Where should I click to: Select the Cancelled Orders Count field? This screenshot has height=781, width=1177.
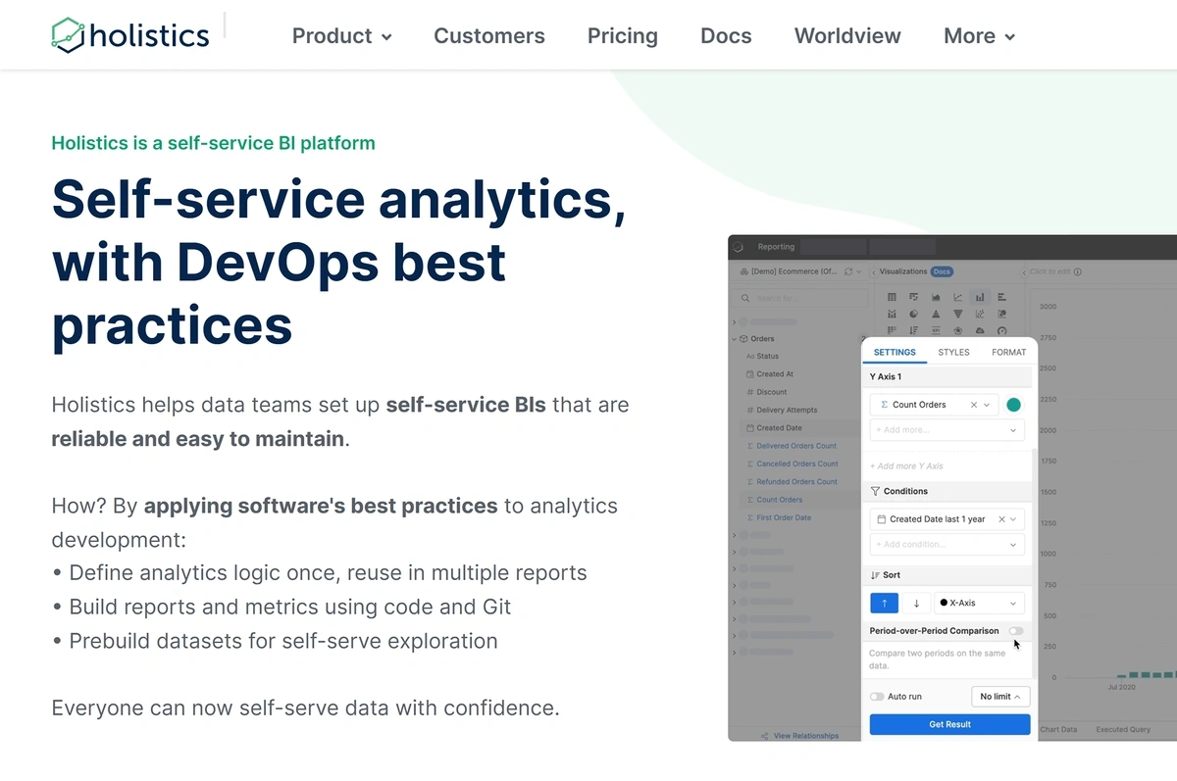coord(797,464)
